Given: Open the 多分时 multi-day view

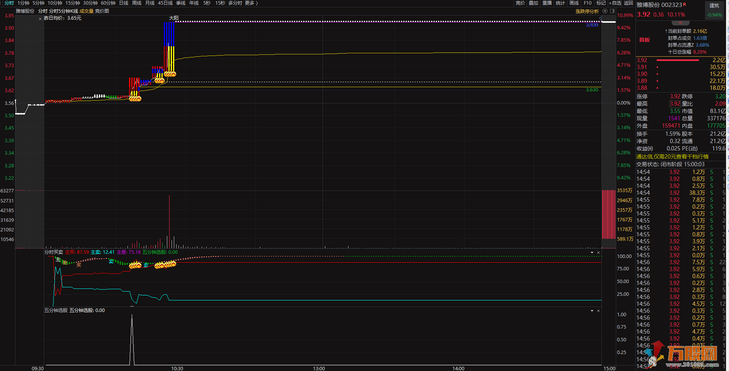Looking at the screenshot, I should (235, 3).
